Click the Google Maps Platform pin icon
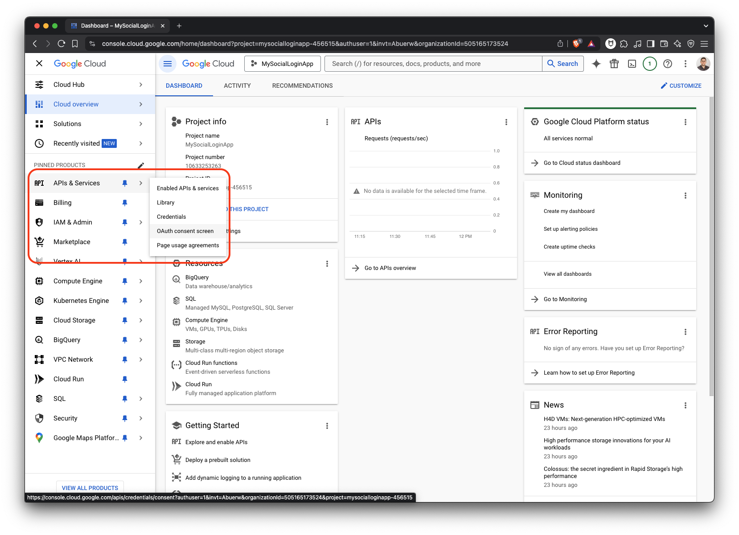Image resolution: width=739 pixels, height=535 pixels. [39, 438]
